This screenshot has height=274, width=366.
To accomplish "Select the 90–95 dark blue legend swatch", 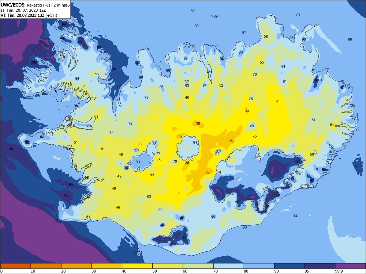I will (x=290, y=266).
